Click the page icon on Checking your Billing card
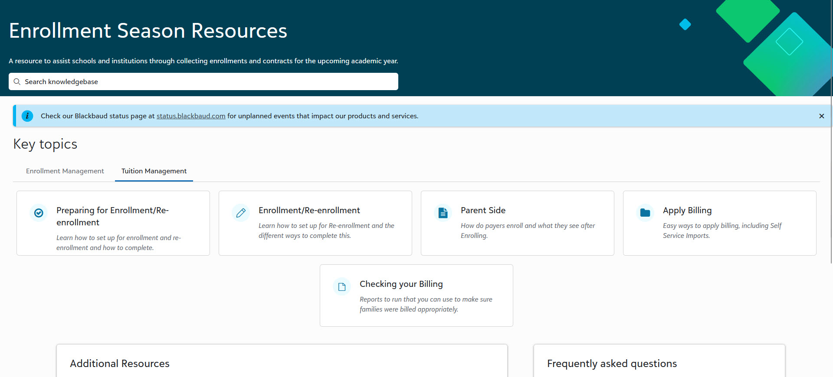833x377 pixels. click(x=342, y=286)
